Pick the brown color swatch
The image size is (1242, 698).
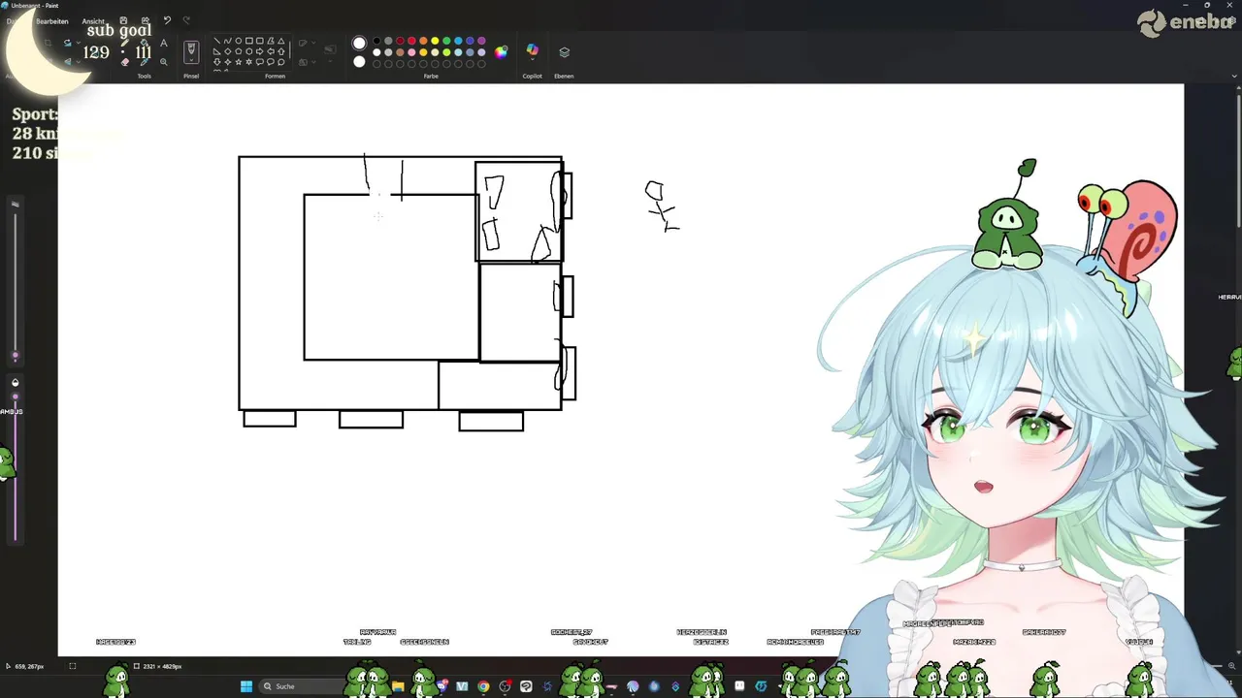point(400,52)
